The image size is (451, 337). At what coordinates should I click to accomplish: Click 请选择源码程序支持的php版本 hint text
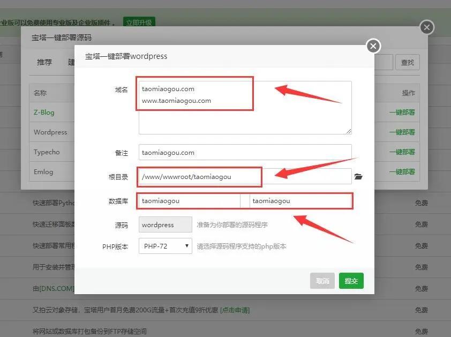coord(242,246)
